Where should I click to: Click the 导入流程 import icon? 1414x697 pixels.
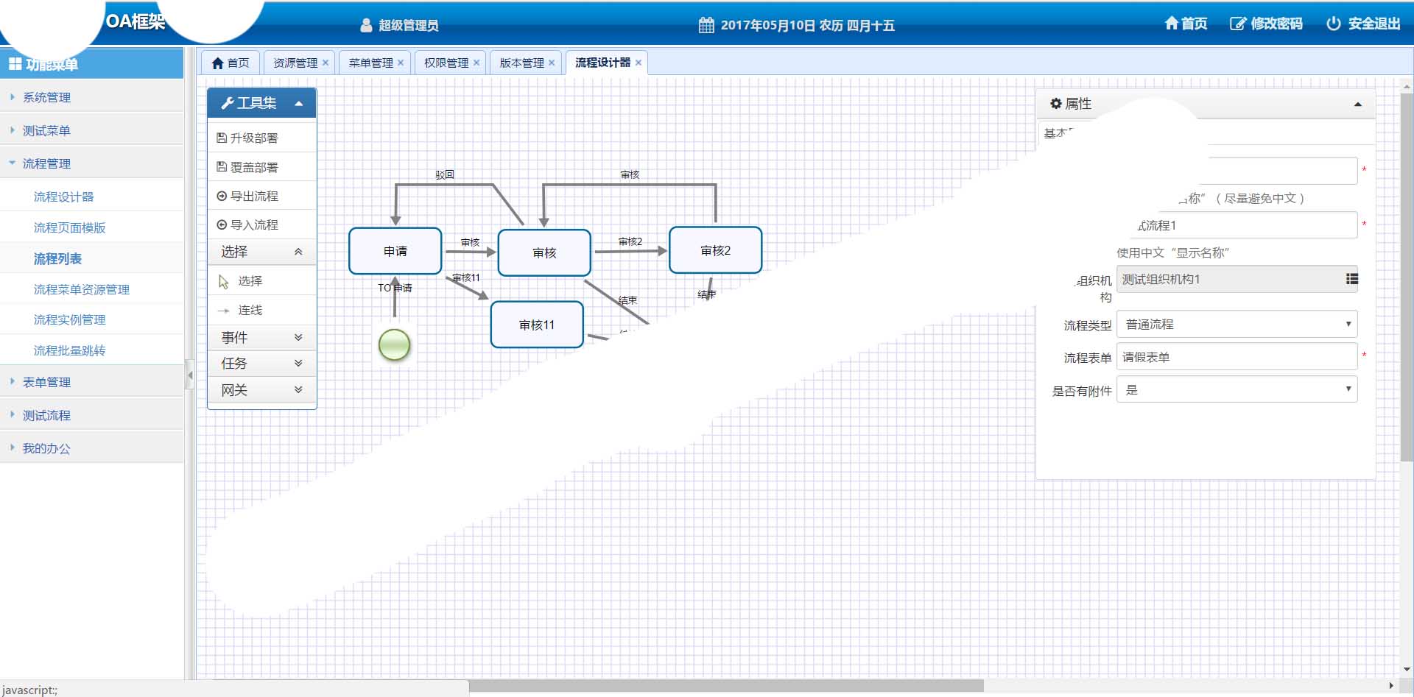(222, 224)
